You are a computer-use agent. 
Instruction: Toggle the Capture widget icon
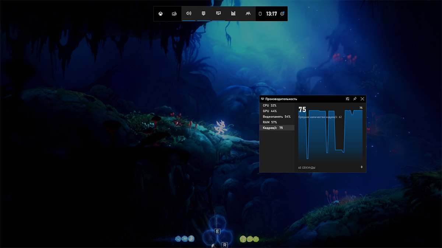tap(204, 13)
